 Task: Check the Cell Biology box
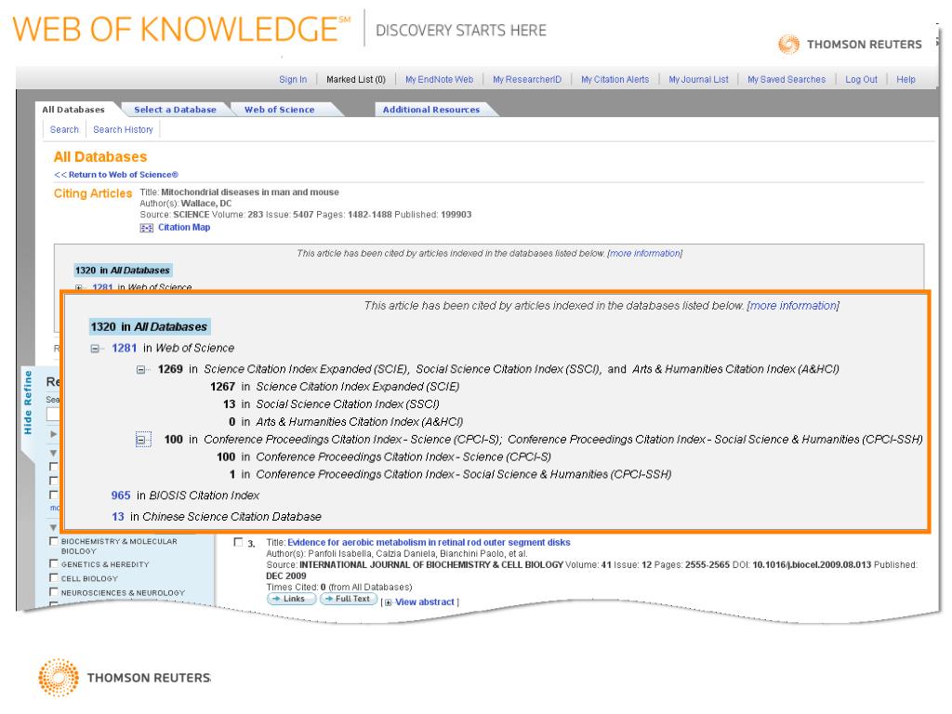[x=53, y=578]
